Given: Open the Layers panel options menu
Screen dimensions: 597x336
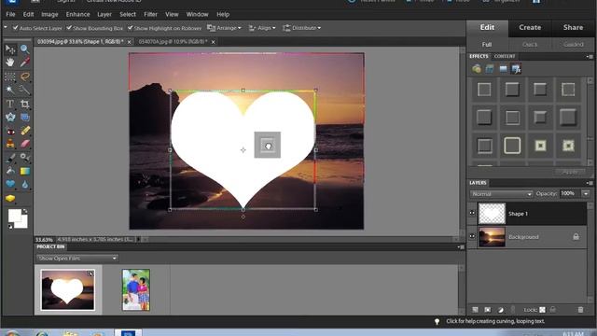Looking at the screenshot, I should pos(590,183).
